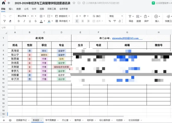Click the redo arrow icon
The height and width of the screenshot is (123, 172).
click(10, 16)
